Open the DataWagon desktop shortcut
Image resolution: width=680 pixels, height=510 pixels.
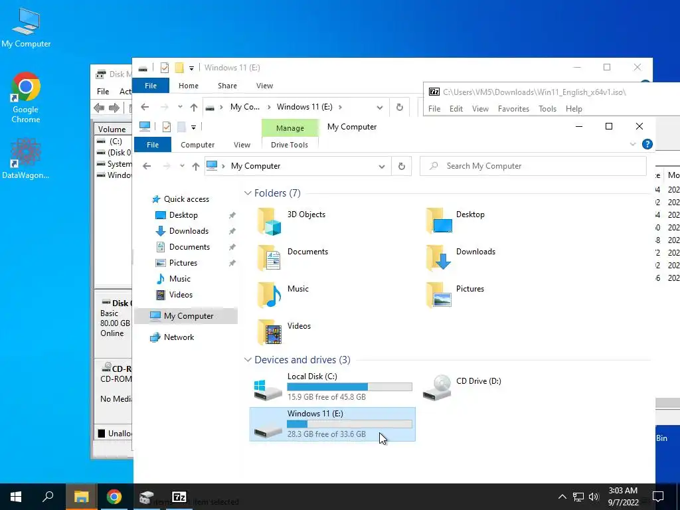pyautogui.click(x=26, y=158)
